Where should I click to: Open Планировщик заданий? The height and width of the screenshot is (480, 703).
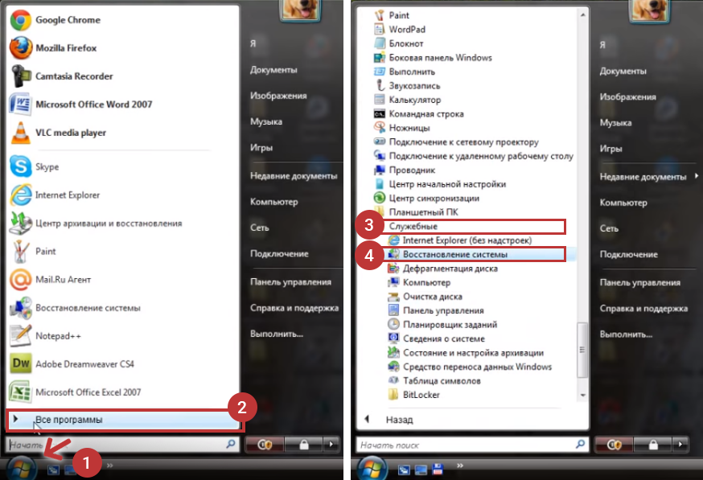coord(442,325)
